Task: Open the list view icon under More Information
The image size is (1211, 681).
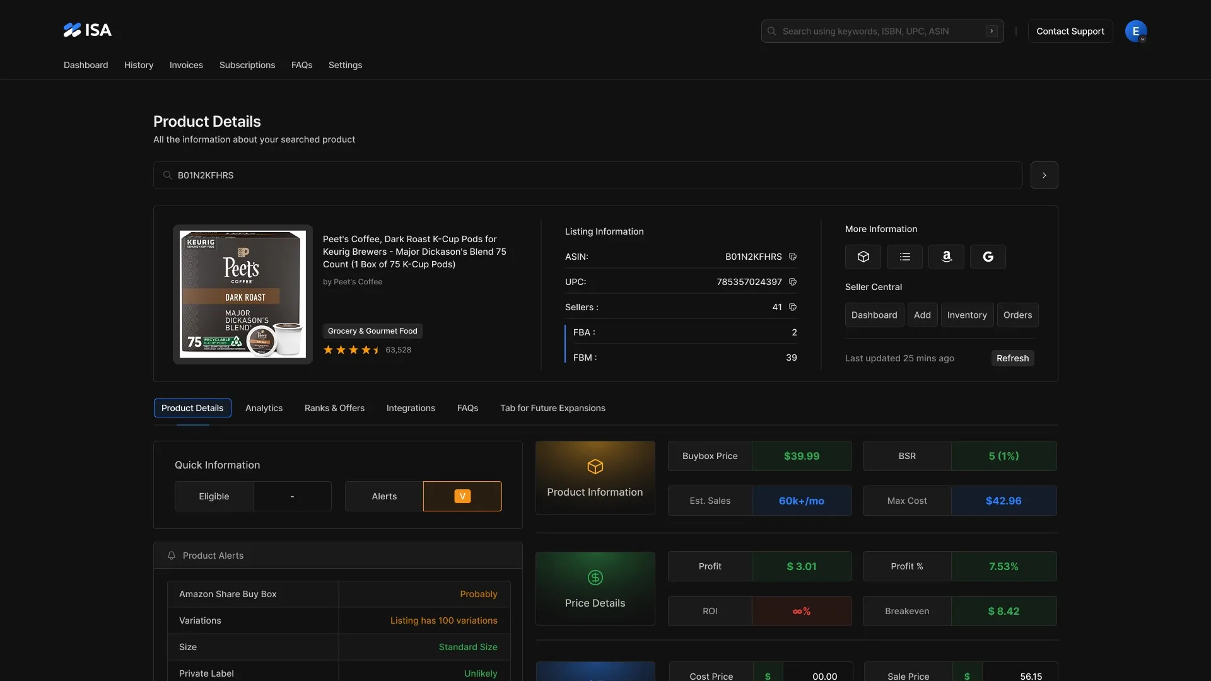Action: (904, 257)
